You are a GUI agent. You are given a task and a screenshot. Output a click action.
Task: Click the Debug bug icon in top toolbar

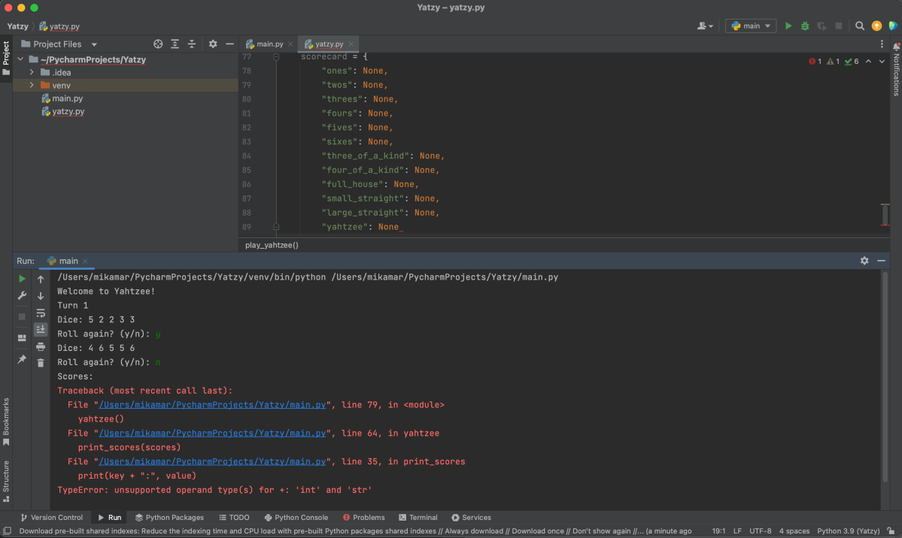805,26
